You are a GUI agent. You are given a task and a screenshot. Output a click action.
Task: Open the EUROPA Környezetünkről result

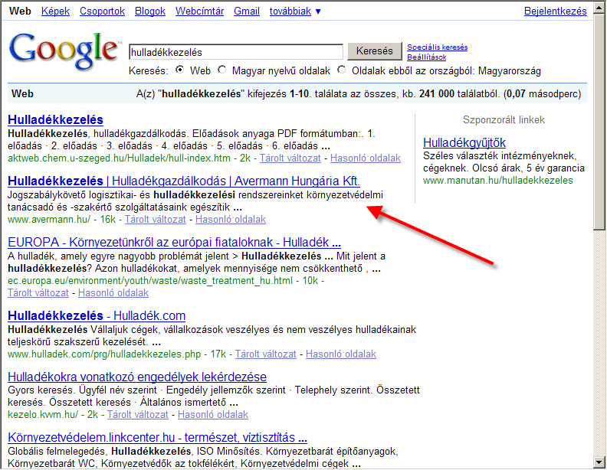click(174, 243)
